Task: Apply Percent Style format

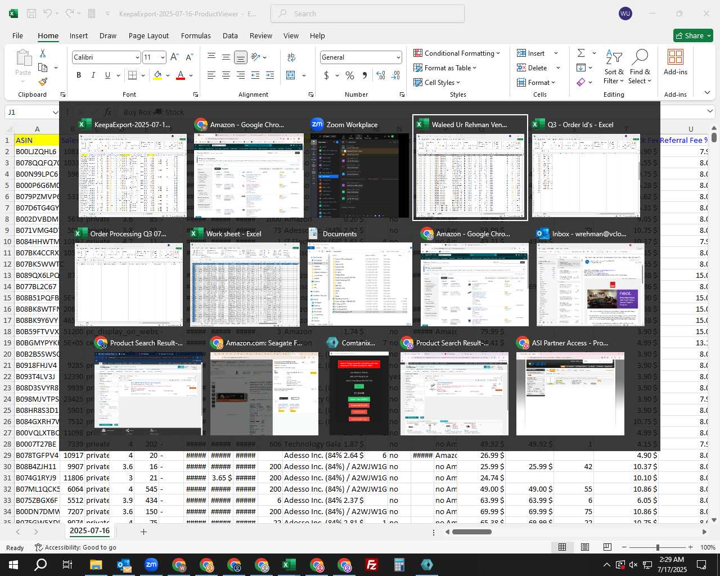Action: pyautogui.click(x=350, y=75)
